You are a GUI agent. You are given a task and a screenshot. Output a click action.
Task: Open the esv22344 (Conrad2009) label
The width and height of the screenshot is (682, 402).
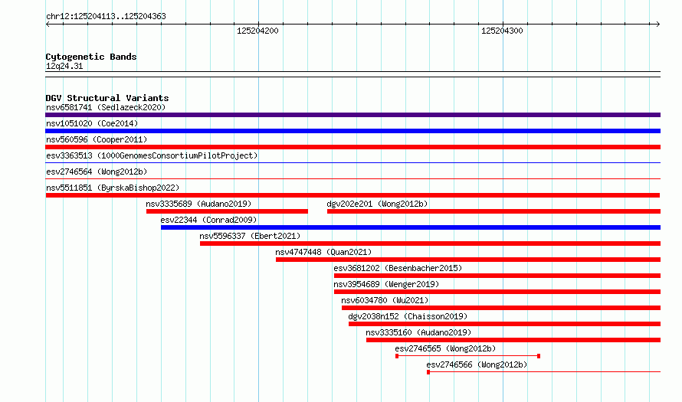tap(208, 220)
